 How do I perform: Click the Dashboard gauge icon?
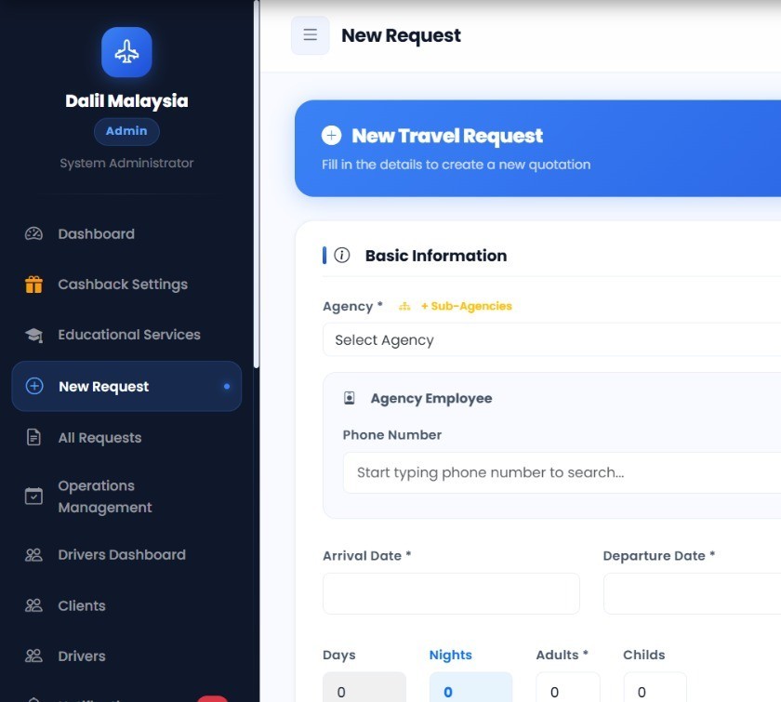coord(33,233)
